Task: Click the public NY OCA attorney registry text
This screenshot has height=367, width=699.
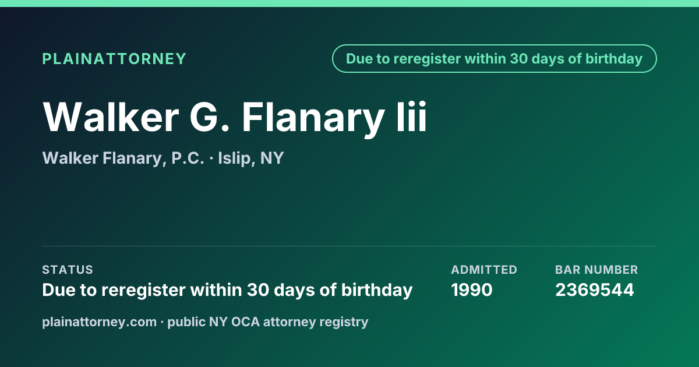Action: (x=267, y=322)
